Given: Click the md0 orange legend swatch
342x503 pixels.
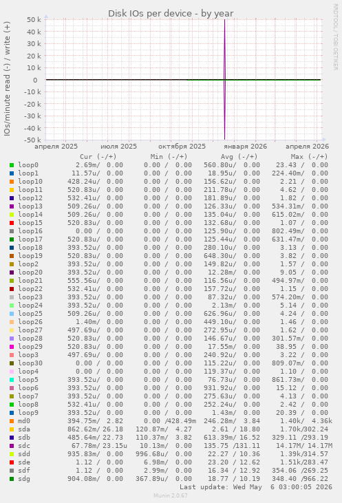Looking at the screenshot, I should click(x=12, y=421).
